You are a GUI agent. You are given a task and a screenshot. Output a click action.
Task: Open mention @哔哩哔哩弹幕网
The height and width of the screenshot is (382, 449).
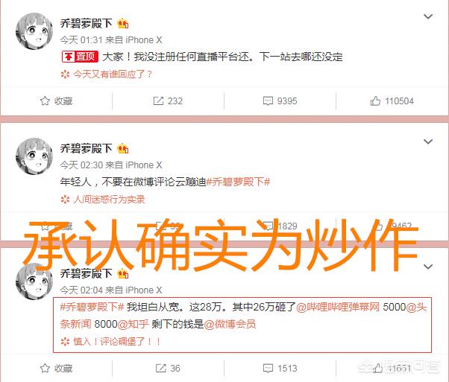pyautogui.click(x=338, y=307)
